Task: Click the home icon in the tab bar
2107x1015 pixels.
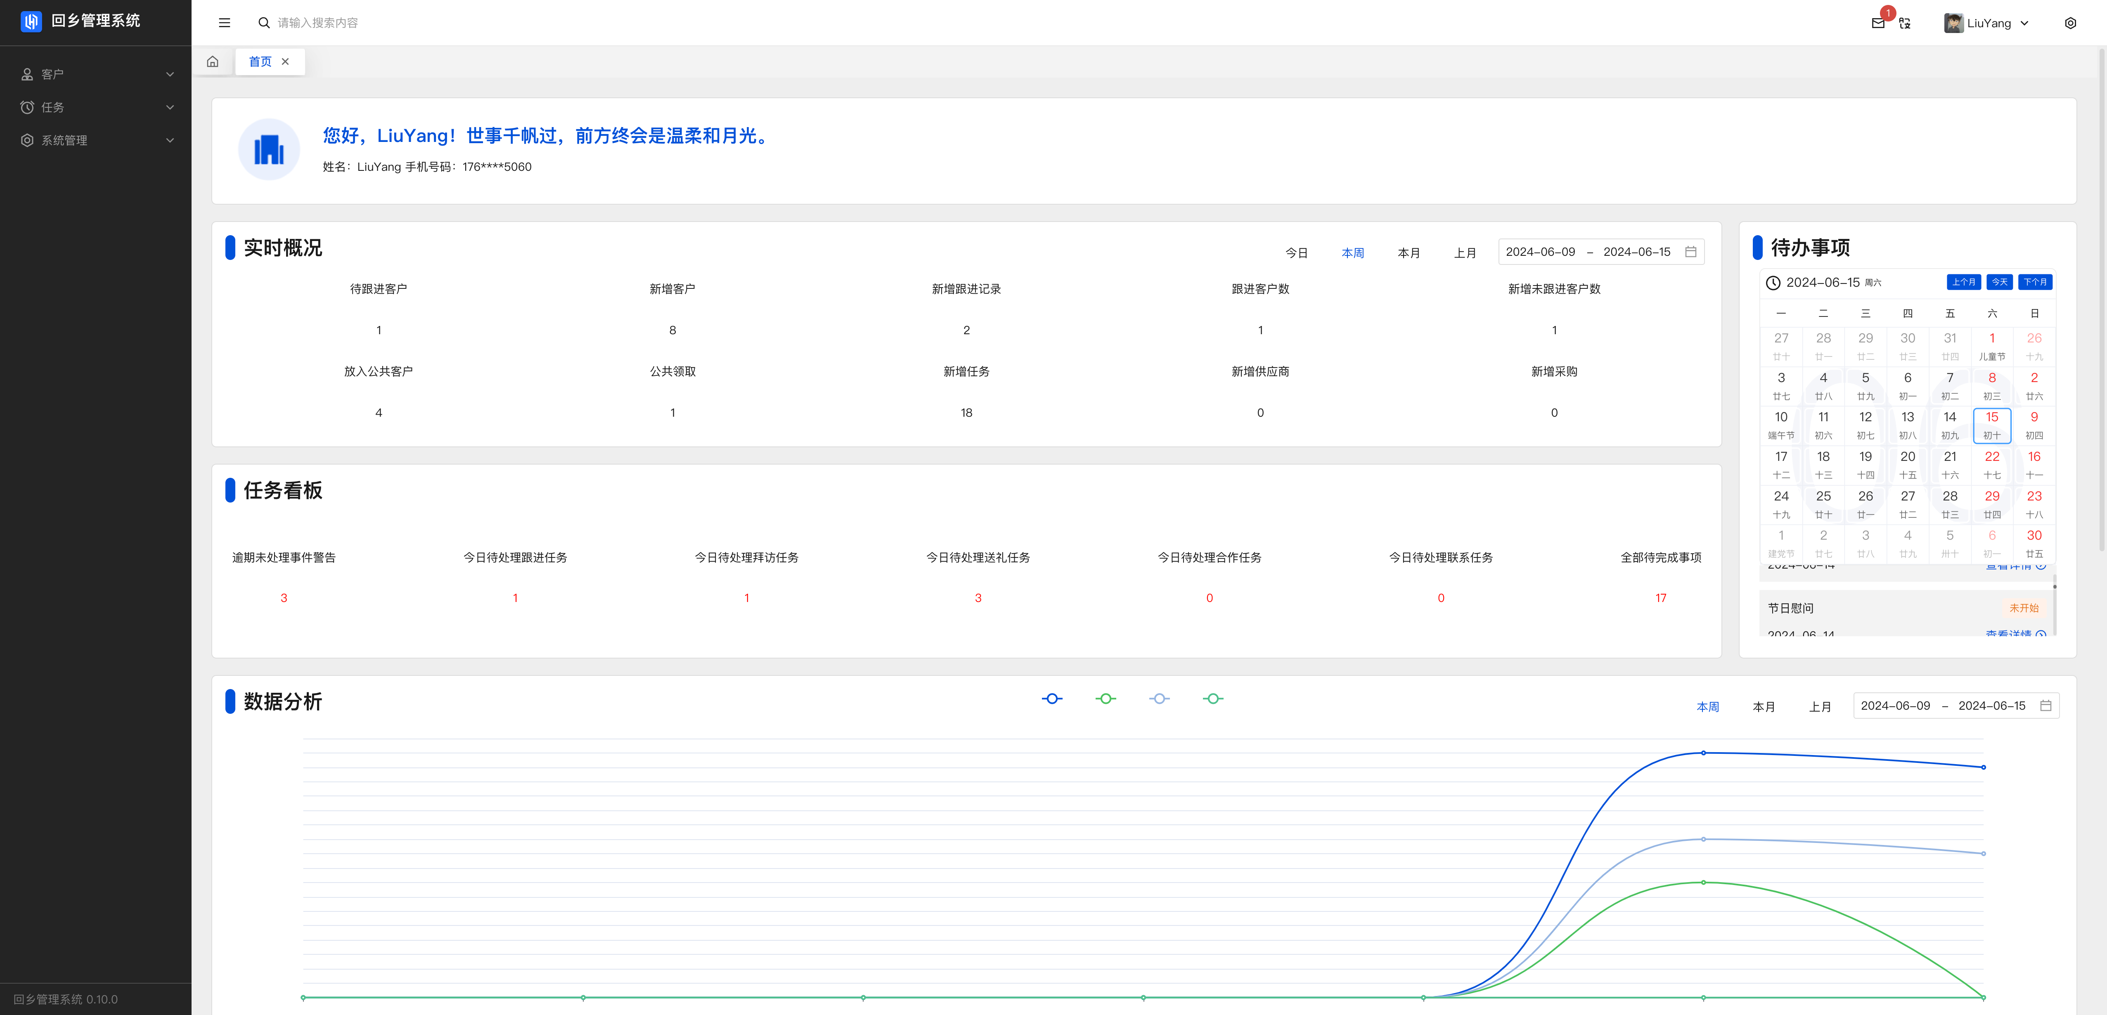Action: (213, 61)
